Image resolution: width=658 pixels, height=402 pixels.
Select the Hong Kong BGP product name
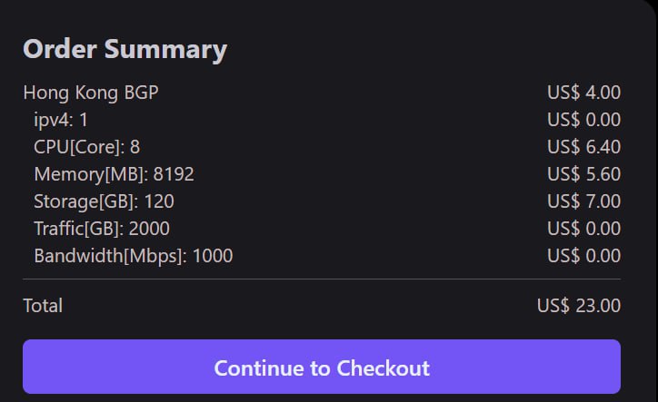pos(91,92)
